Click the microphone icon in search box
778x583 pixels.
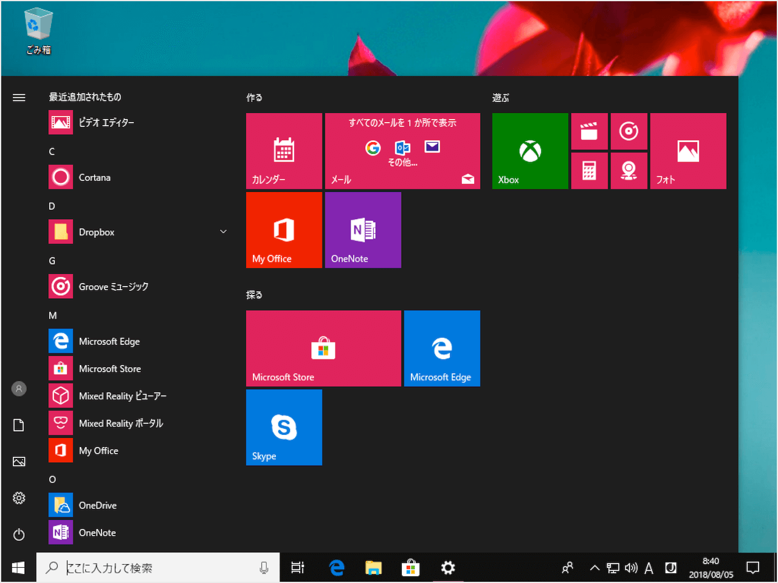(264, 568)
